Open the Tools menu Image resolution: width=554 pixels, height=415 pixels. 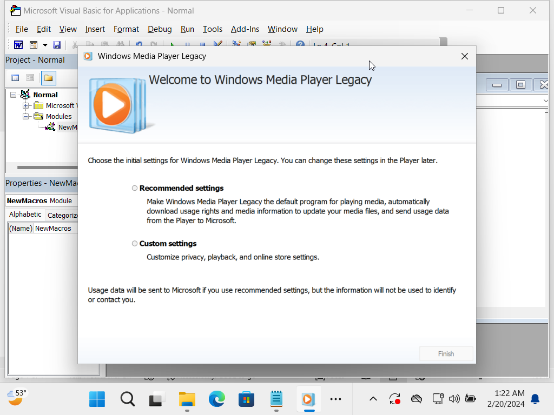click(212, 29)
